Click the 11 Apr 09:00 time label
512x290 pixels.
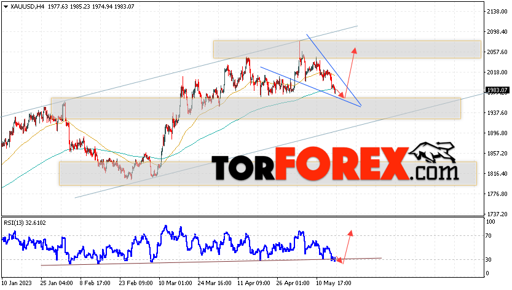pos(254,283)
